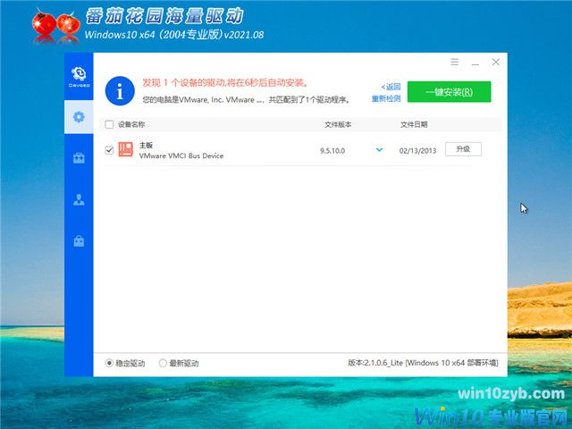Image resolution: width=572 pixels, height=429 pixels.
Task: Click the 主板 category label
Action: 146,145
